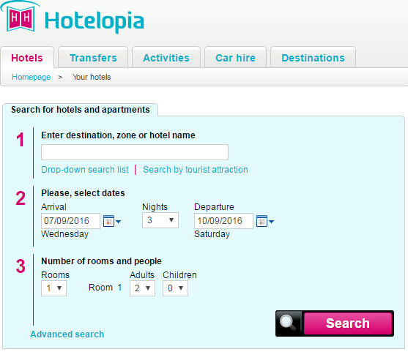This screenshot has height=352, width=408.
Task: Expand the Nights dropdown
Action: tap(160, 220)
